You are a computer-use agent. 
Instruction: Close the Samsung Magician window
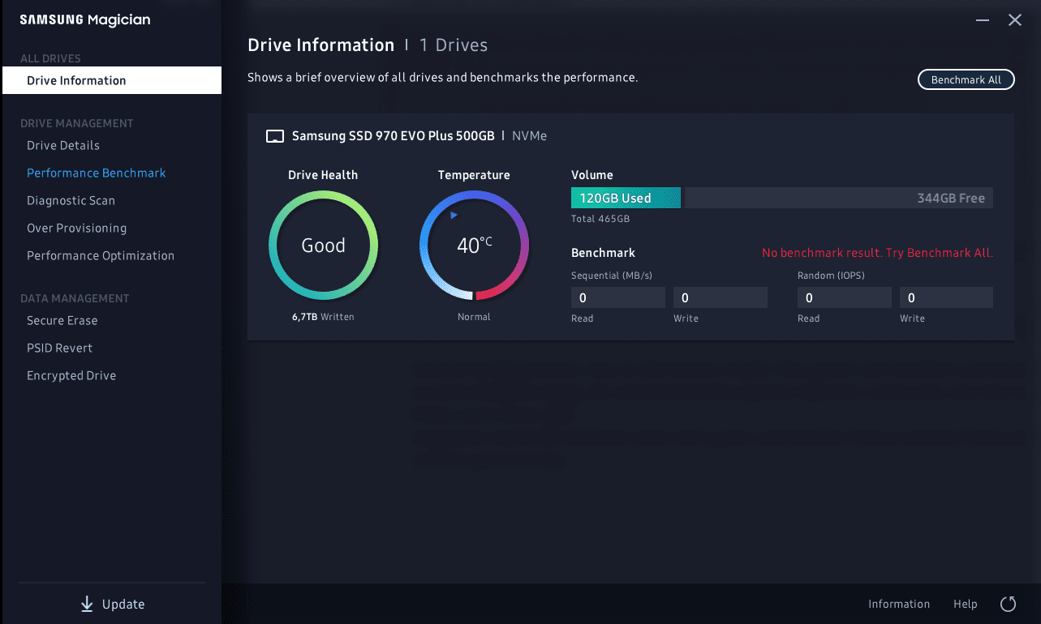coord(1014,20)
